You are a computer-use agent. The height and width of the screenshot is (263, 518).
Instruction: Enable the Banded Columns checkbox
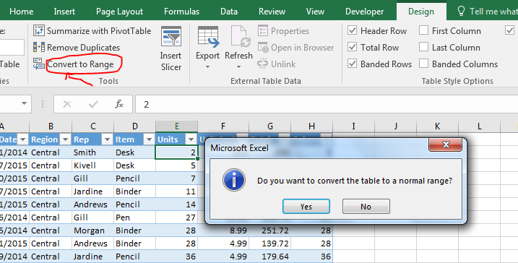click(423, 64)
